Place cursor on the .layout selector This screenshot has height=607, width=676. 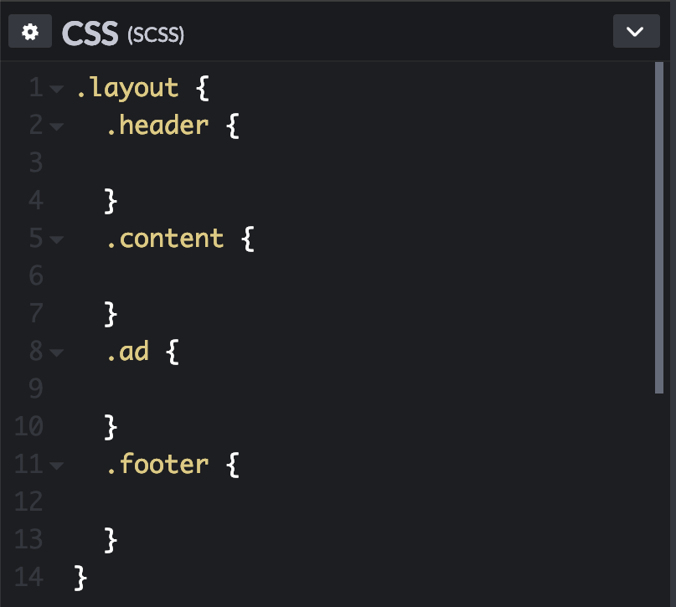tap(127, 87)
